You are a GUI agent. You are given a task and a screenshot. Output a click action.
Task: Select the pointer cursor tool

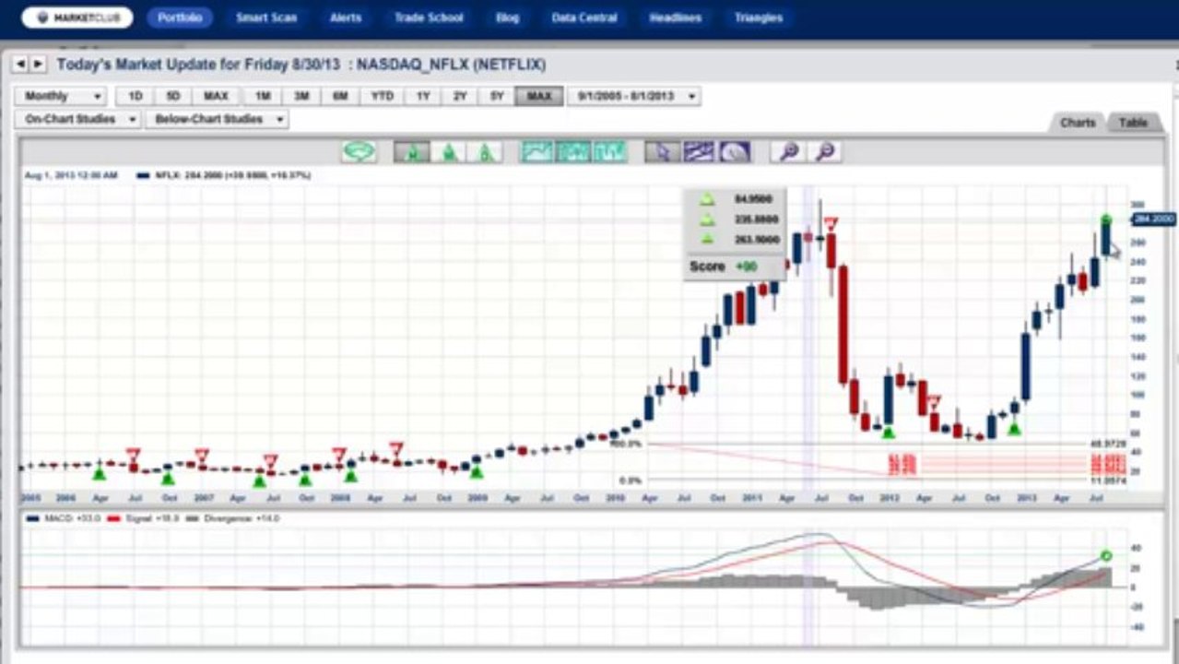tap(662, 152)
